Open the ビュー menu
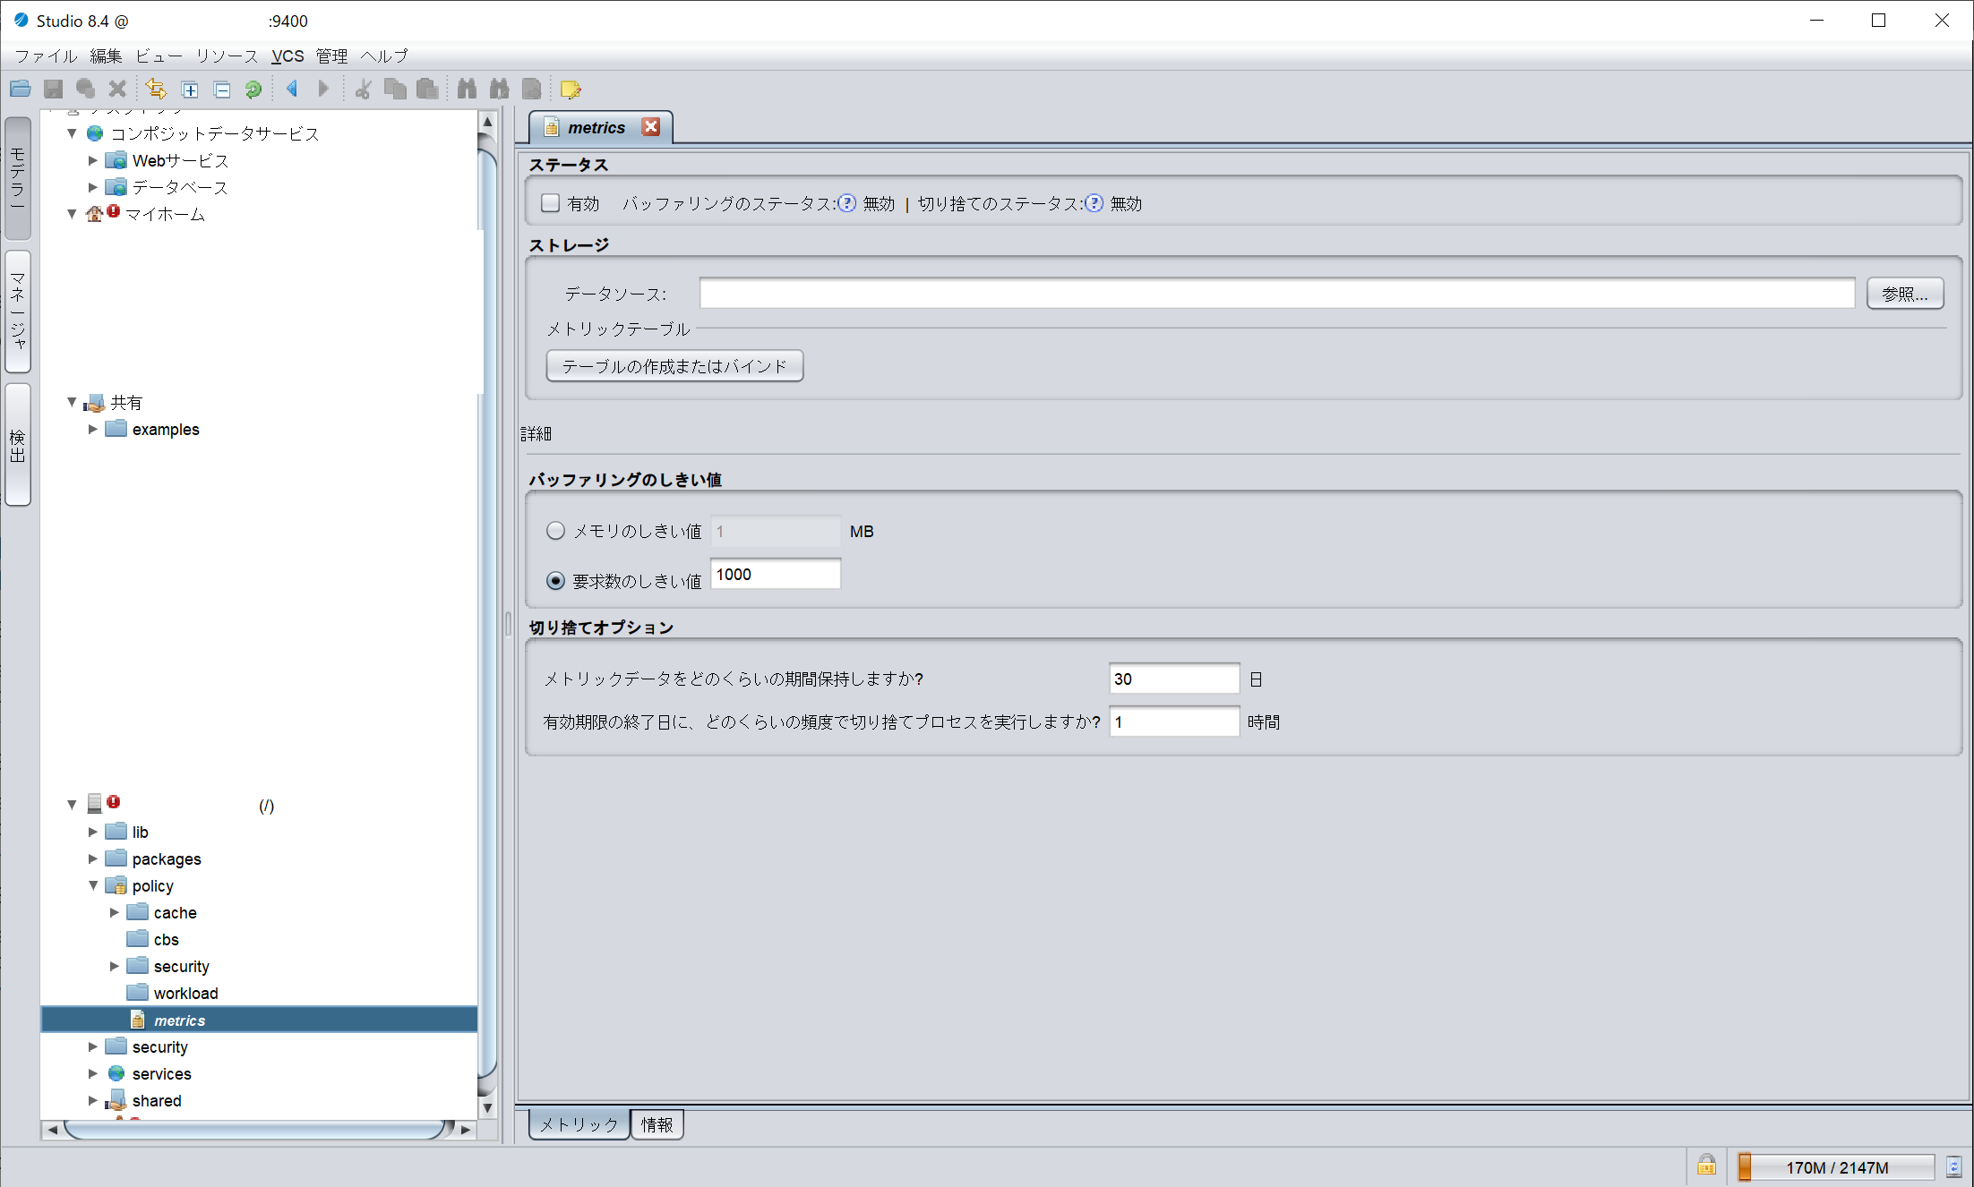The image size is (1974, 1187). coord(159,56)
